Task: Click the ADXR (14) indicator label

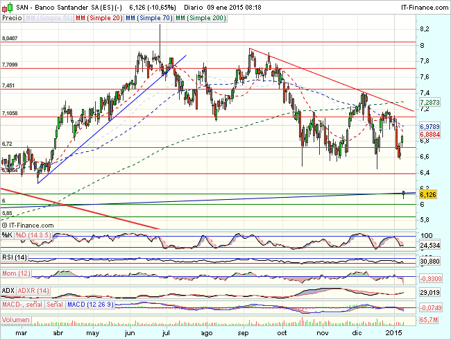Action: [x=33, y=291]
